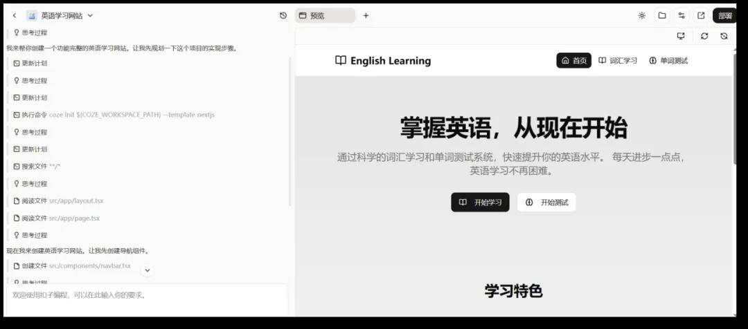This screenshot has height=329, width=748.
Task: Open preview in new window icon
Action: click(x=701, y=15)
